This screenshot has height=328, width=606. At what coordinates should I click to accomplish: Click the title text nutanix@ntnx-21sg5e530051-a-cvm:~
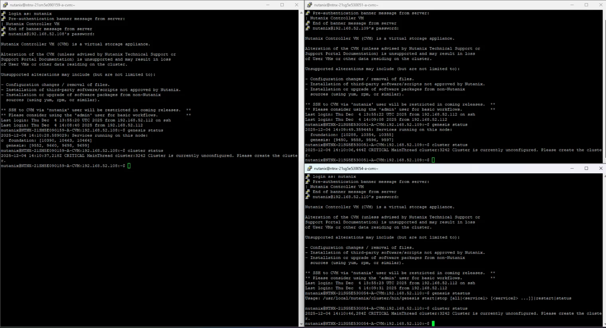pos(346,5)
